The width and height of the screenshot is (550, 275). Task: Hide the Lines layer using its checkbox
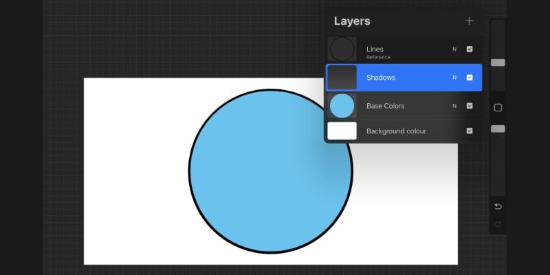(x=470, y=49)
